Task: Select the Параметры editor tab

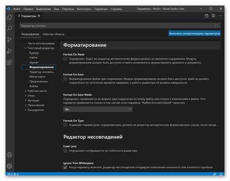Action: [29, 16]
